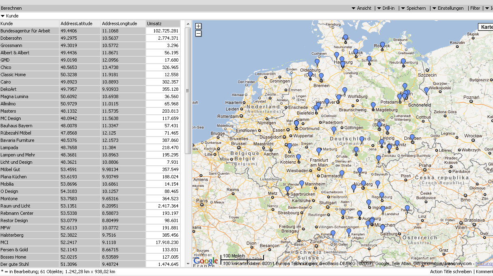
Task: Select the marker at Neubrandenburg
Action: tap(403, 62)
